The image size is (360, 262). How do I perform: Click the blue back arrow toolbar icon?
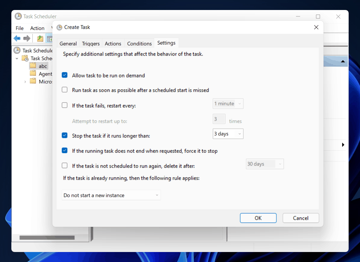point(17,38)
